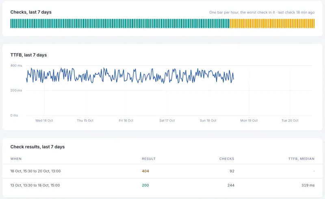Click the Wed 14 Oct axis label
325x199 pixels.
[44, 121]
